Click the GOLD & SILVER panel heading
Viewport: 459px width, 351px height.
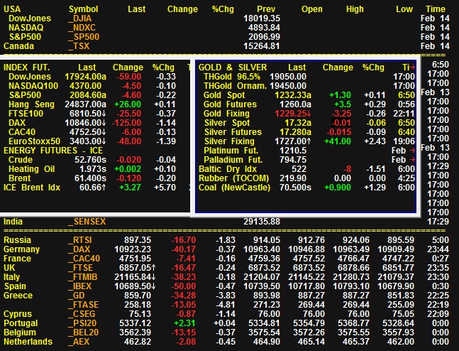coord(233,67)
